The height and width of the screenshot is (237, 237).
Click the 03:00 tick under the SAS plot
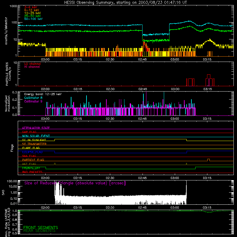click(175, 208)
